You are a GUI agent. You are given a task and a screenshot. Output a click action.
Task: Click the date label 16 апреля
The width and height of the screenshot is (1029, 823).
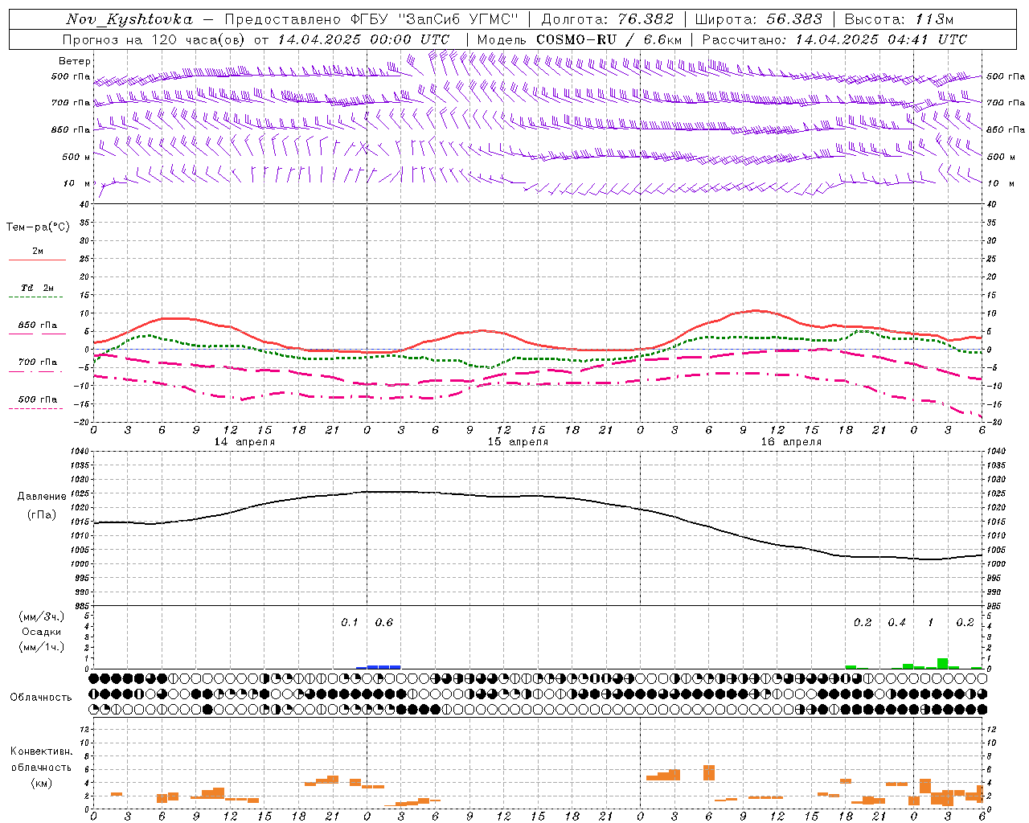[x=791, y=442]
